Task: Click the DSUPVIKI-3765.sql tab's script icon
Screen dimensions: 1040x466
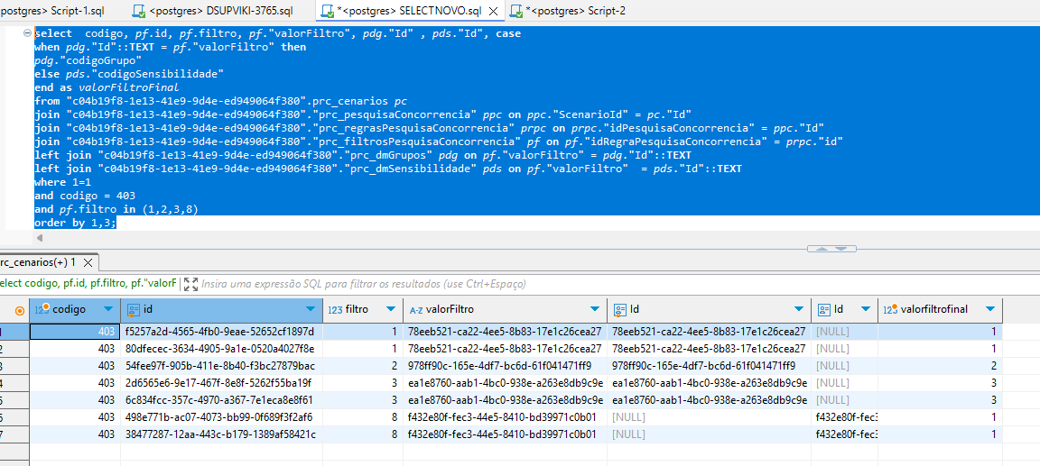Action: pos(139,11)
